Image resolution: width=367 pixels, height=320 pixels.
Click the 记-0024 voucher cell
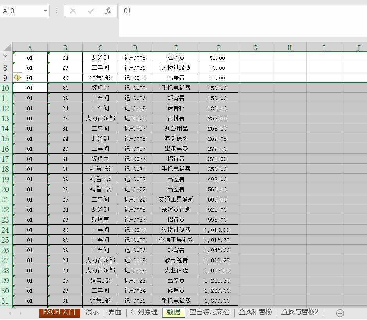click(x=135, y=291)
